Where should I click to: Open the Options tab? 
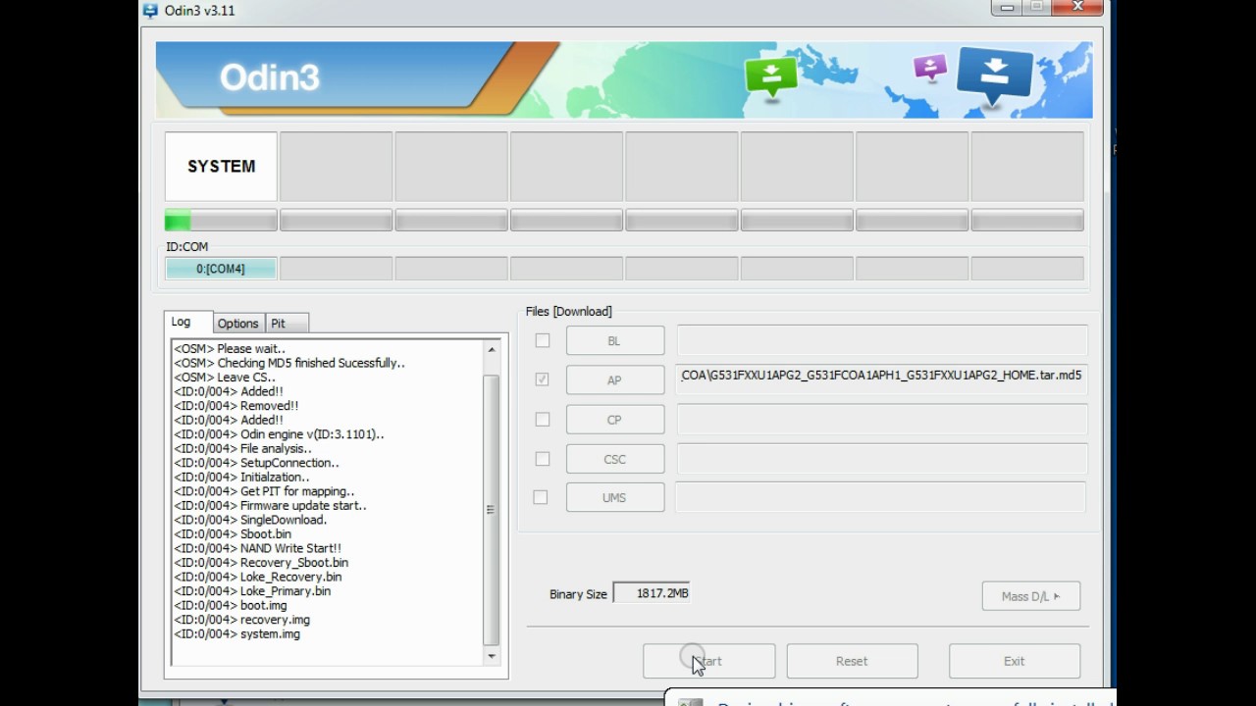pos(237,323)
